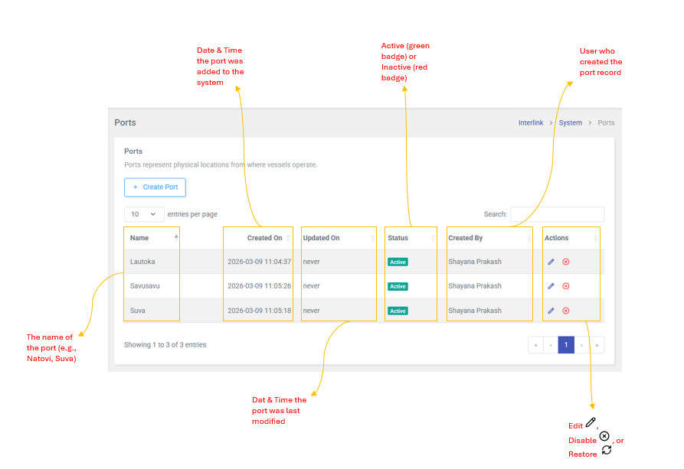Disable the Lautoka port with X icon
This screenshot has width=684, height=469.
(x=566, y=262)
